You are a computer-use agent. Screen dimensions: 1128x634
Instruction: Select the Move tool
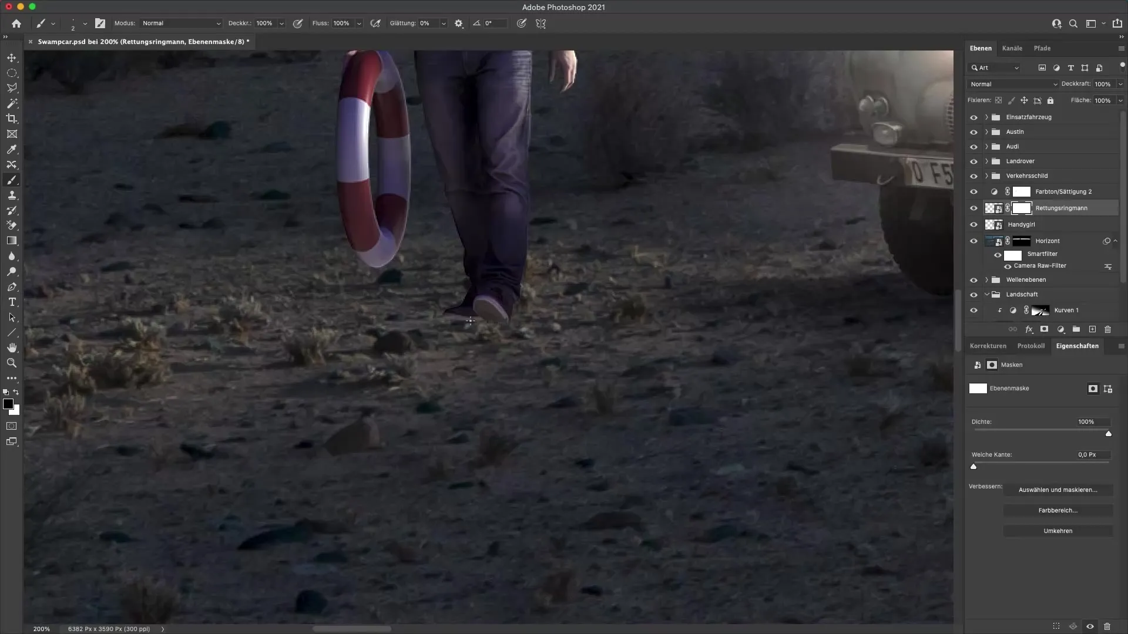coord(12,58)
